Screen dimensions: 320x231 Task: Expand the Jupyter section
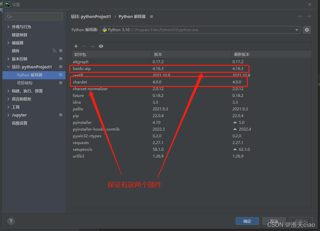pyautogui.click(x=8, y=115)
